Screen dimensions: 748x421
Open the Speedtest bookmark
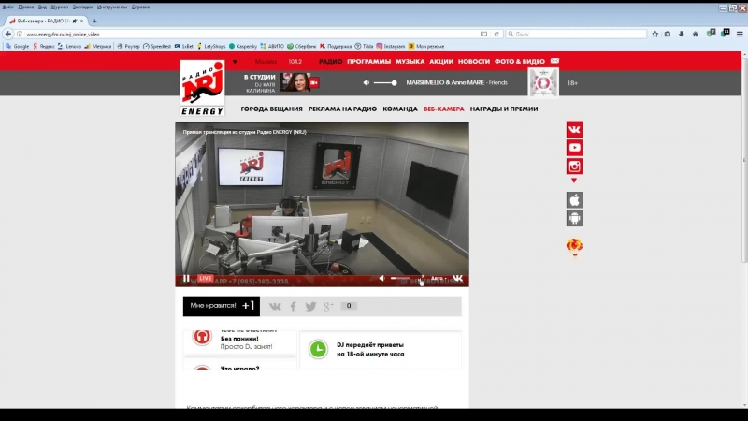pyautogui.click(x=157, y=46)
